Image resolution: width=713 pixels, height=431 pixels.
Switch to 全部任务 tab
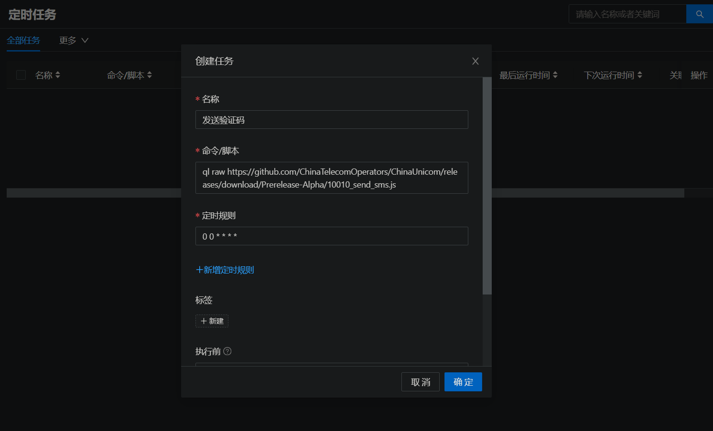click(x=23, y=41)
